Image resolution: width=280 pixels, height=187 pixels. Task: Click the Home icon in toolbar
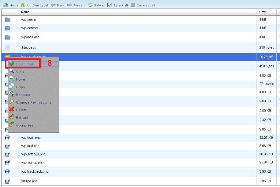[x=5, y=5]
